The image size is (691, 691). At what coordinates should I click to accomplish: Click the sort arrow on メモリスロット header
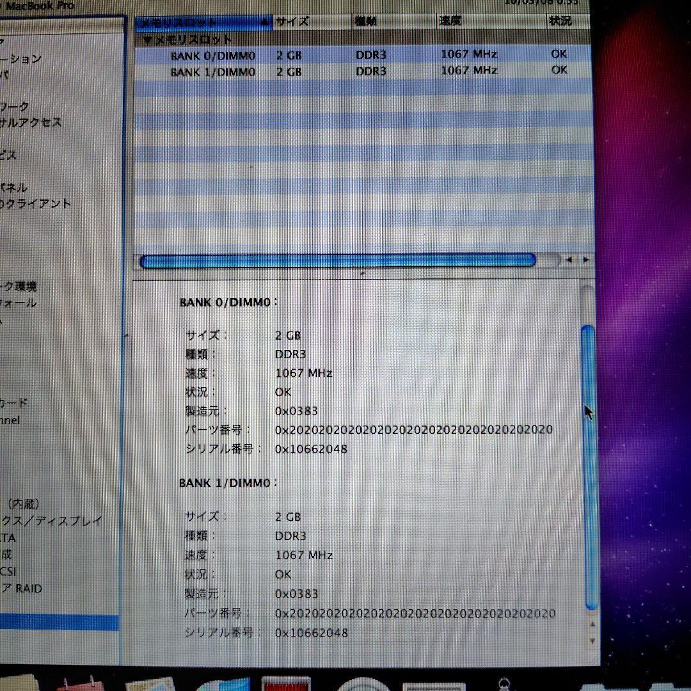pos(265,21)
